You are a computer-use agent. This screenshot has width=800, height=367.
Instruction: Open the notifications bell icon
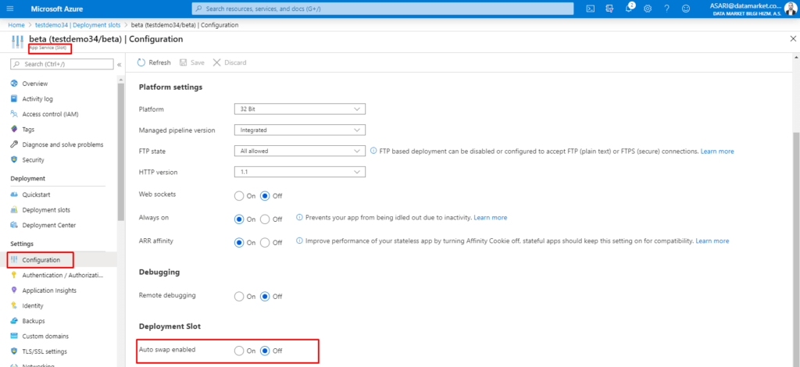pos(629,9)
